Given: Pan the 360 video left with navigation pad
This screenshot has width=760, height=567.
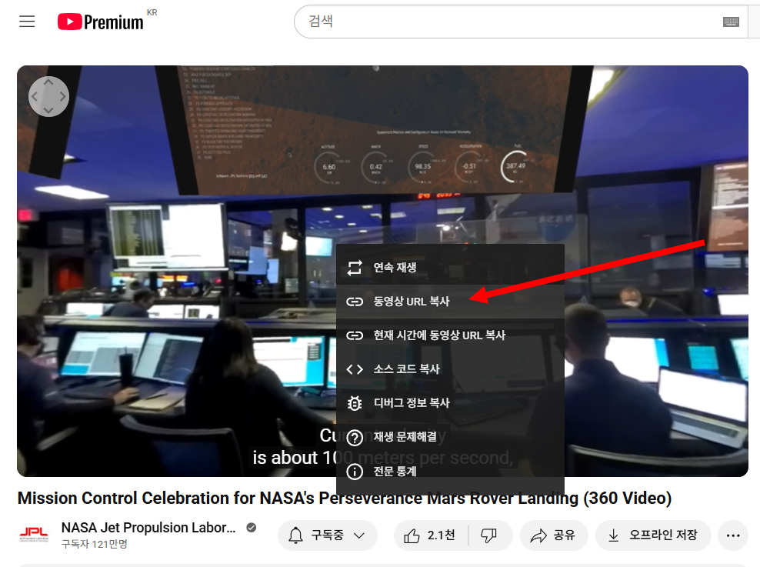Looking at the screenshot, I should coord(35,96).
